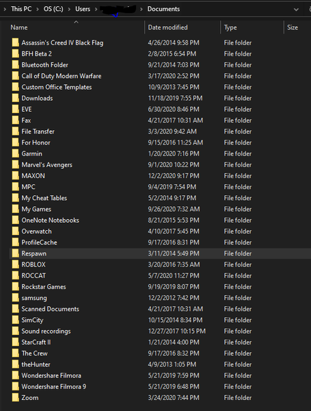Select the MAXON folder icon
Image resolution: width=311 pixels, height=411 pixels.
click(x=16, y=175)
